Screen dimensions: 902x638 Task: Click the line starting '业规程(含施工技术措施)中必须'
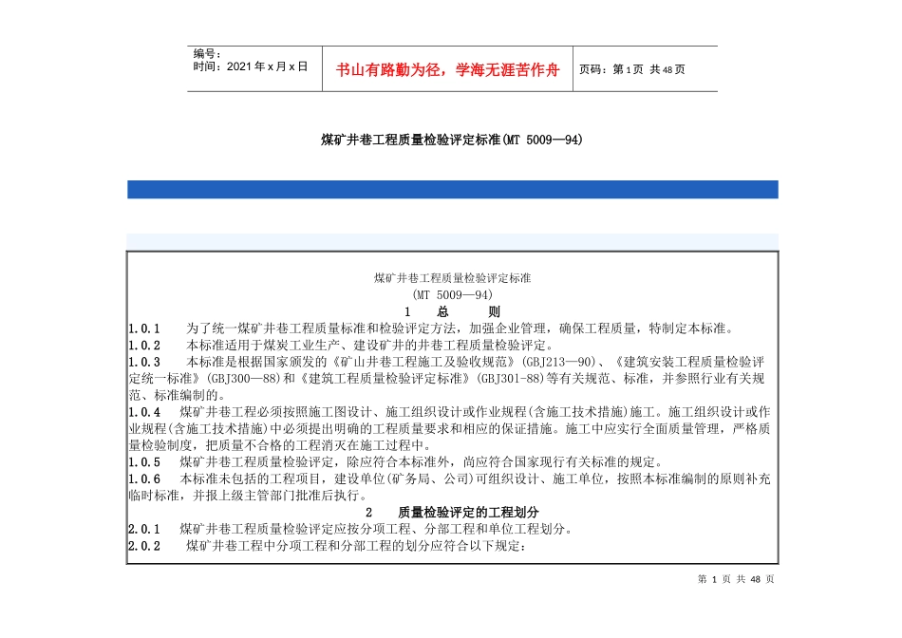point(449,428)
